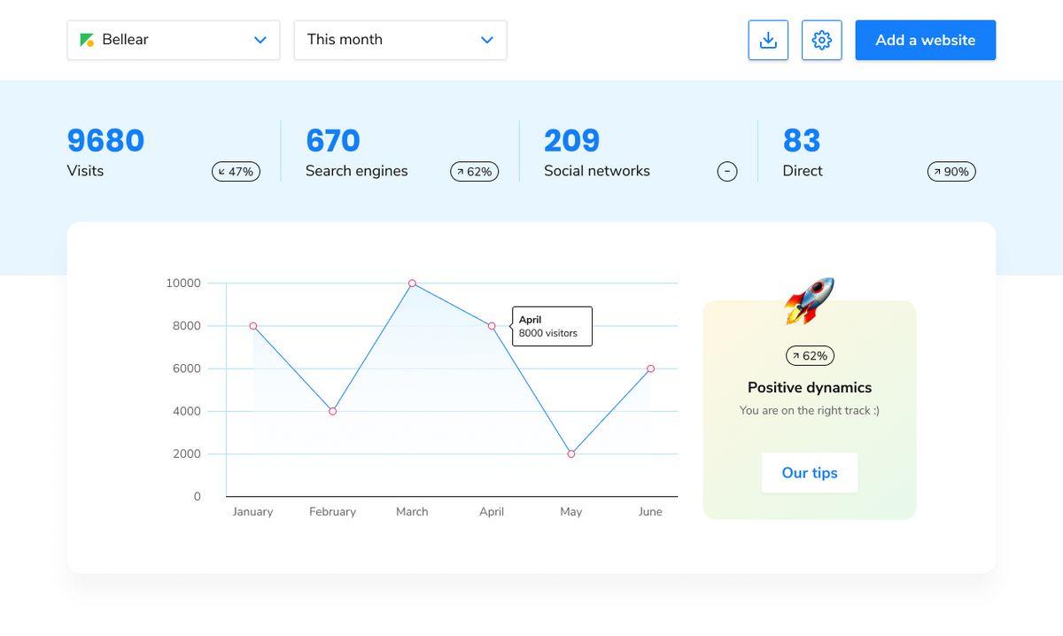Click the Visits 47% decrease badge
This screenshot has height=636, width=1063.
click(x=236, y=172)
